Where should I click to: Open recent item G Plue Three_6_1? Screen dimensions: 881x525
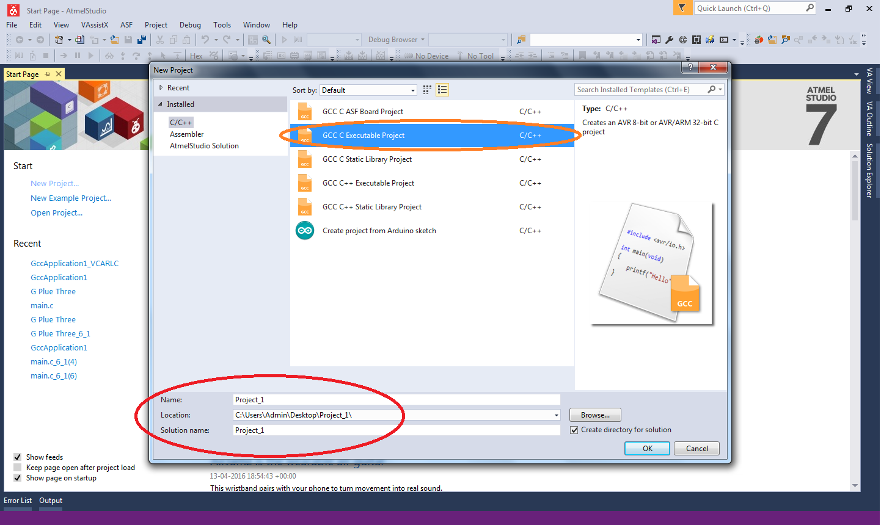pos(60,334)
